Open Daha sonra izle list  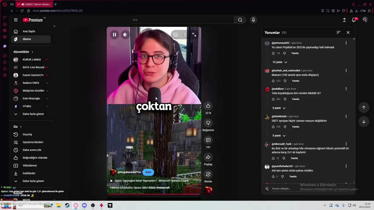(31, 150)
